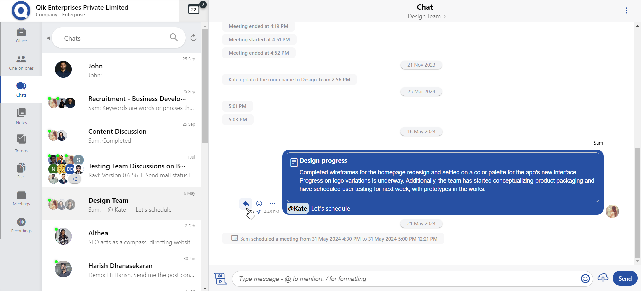Open the three-dot chat menu
The image size is (641, 291).
(626, 11)
